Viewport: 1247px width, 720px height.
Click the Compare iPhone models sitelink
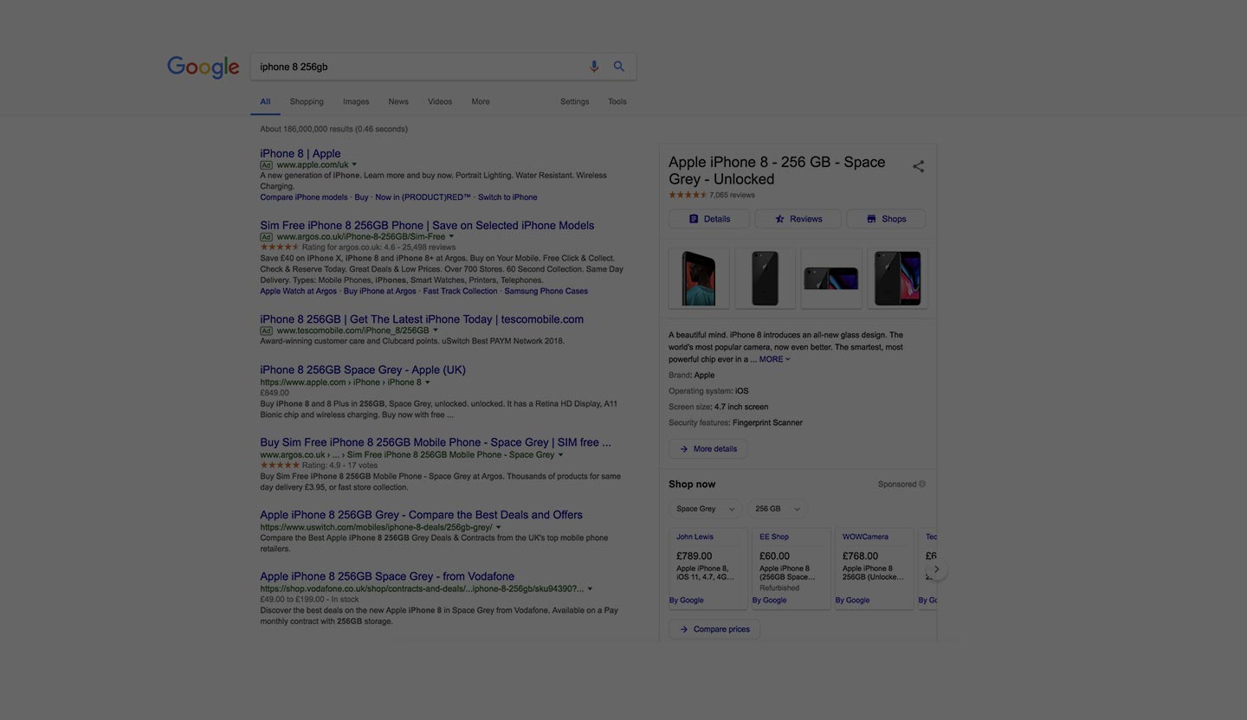[304, 197]
